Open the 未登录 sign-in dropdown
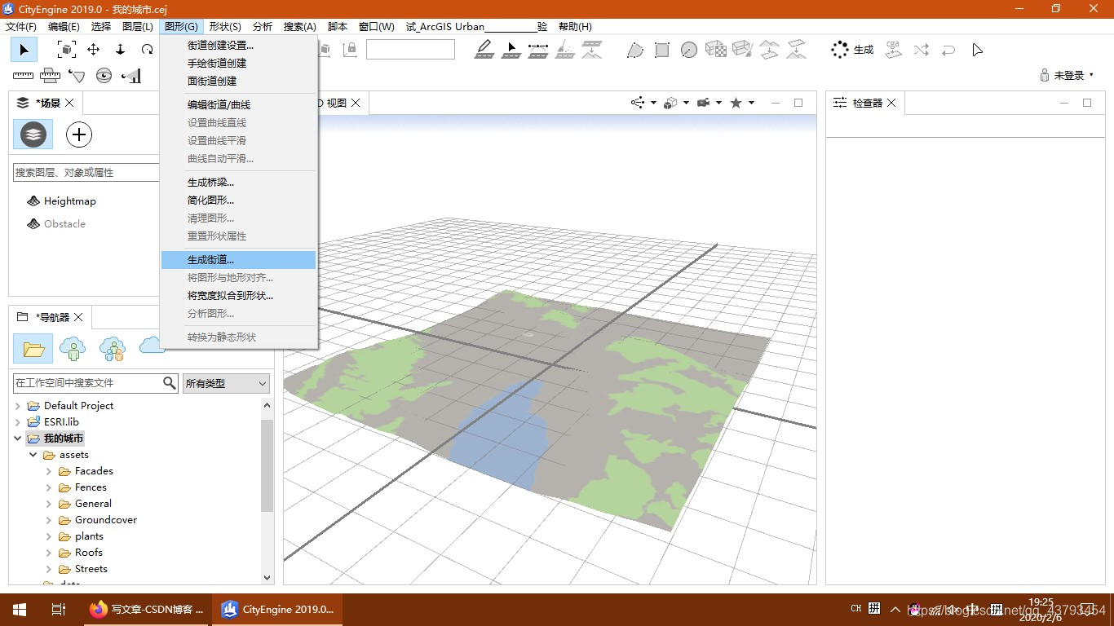The image size is (1114, 626). coord(1068,75)
